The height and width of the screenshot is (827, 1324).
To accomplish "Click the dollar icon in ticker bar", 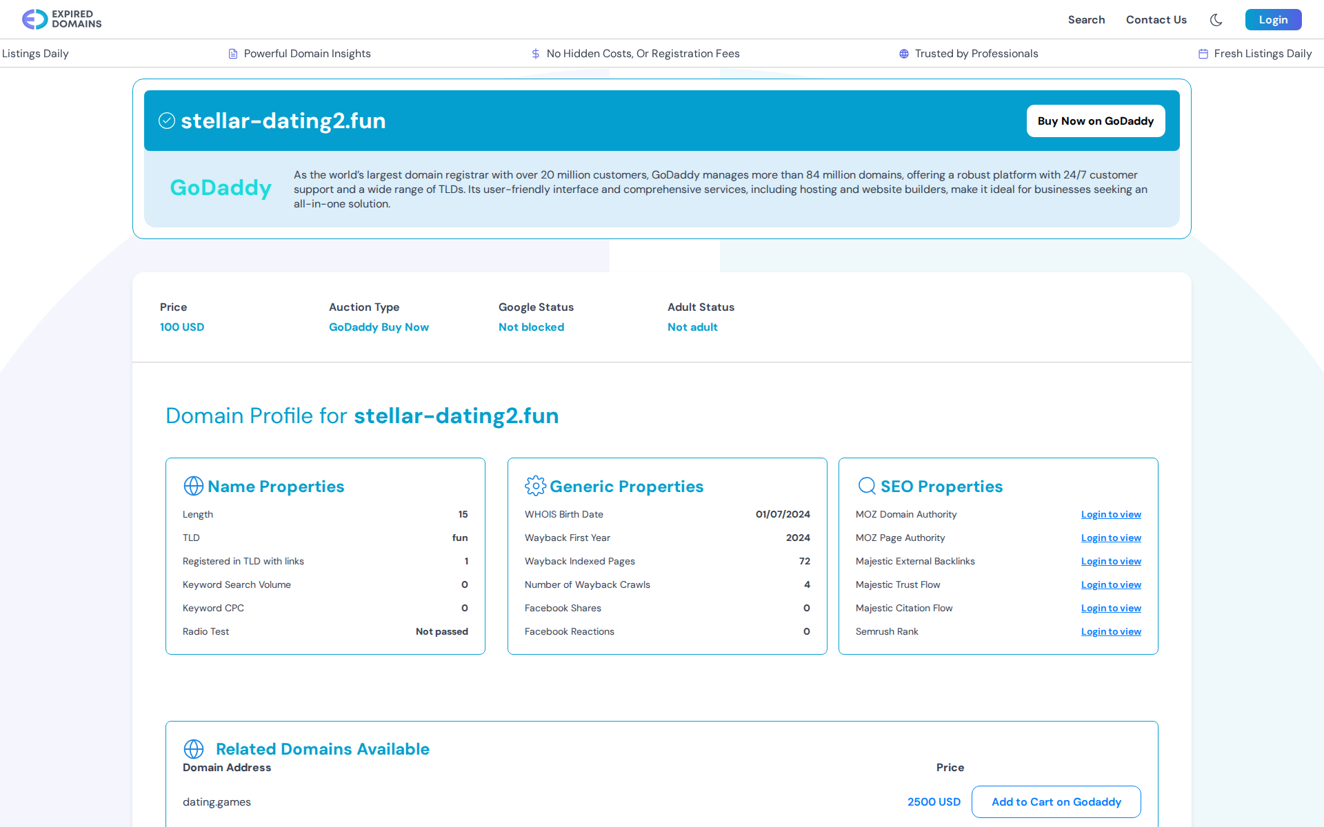I will tap(536, 54).
